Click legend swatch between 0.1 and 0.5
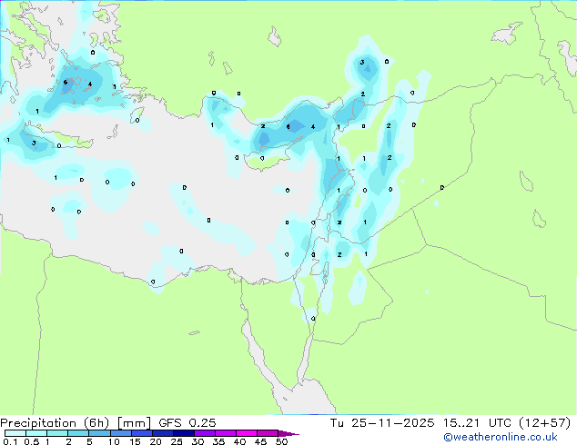This screenshot has height=445, width=577. tap(15, 433)
